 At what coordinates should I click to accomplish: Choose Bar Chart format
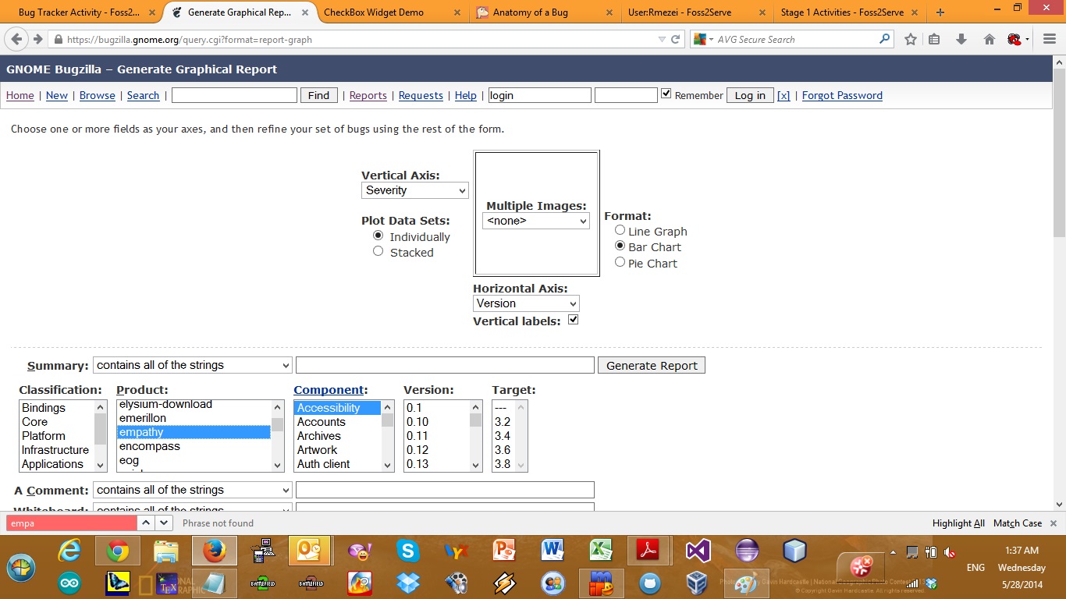[620, 246]
